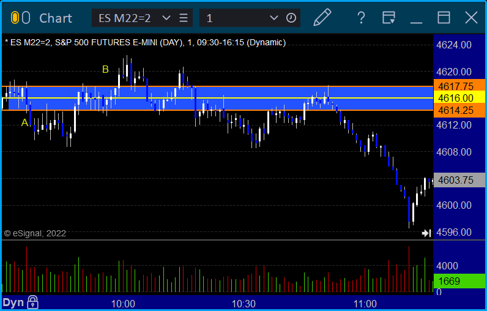Viewport: 487px width, 311px height.
Task: Select the lower orange horizontal line at 4614.25
Action: click(x=217, y=110)
